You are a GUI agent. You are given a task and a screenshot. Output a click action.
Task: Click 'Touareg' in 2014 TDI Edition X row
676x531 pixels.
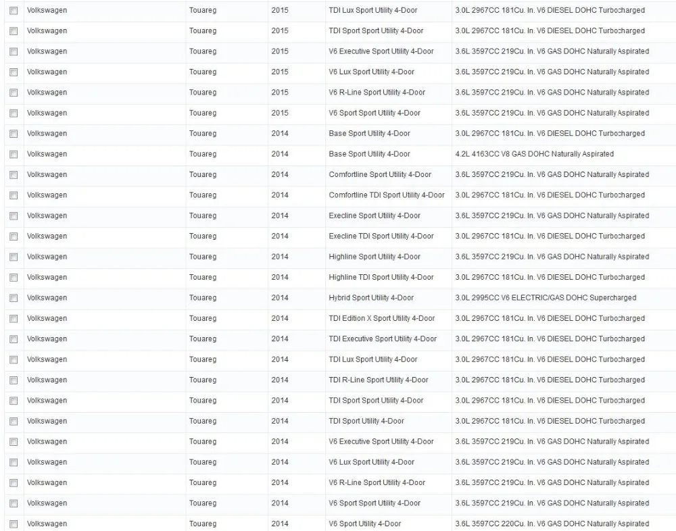coord(203,318)
